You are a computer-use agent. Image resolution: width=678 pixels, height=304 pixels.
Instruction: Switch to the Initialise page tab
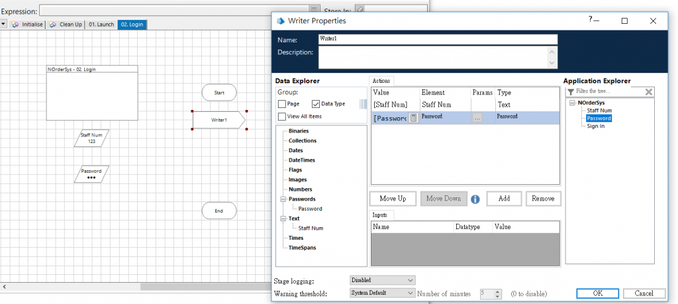coord(28,25)
